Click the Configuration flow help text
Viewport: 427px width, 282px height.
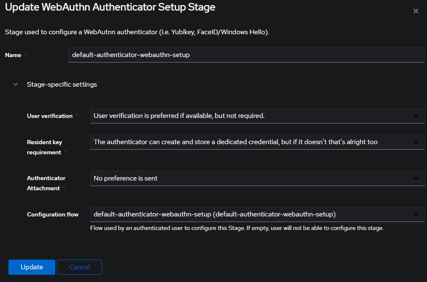tap(237, 228)
